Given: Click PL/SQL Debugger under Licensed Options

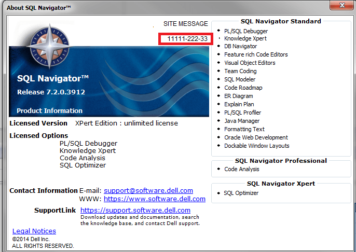Looking at the screenshot, I should 88,144.
